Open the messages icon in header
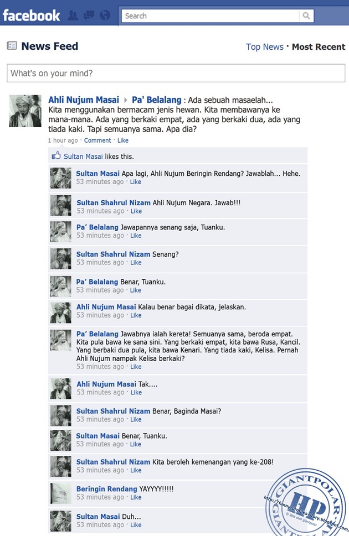 89,15
